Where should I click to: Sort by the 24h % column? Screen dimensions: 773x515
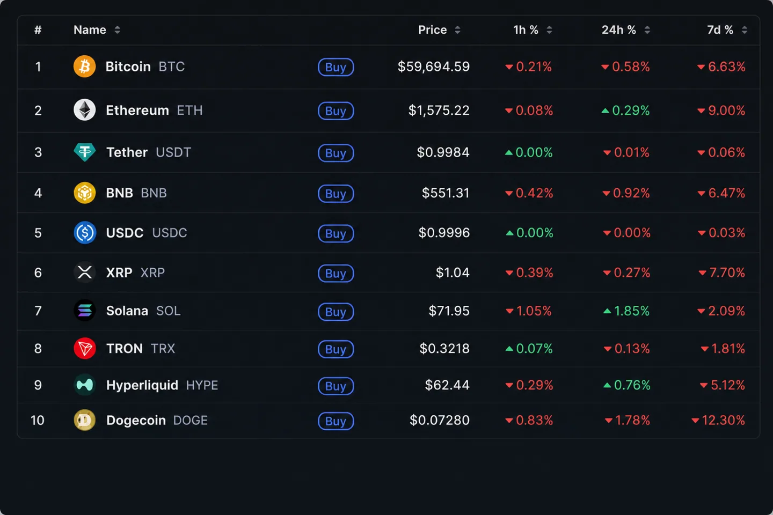(626, 30)
